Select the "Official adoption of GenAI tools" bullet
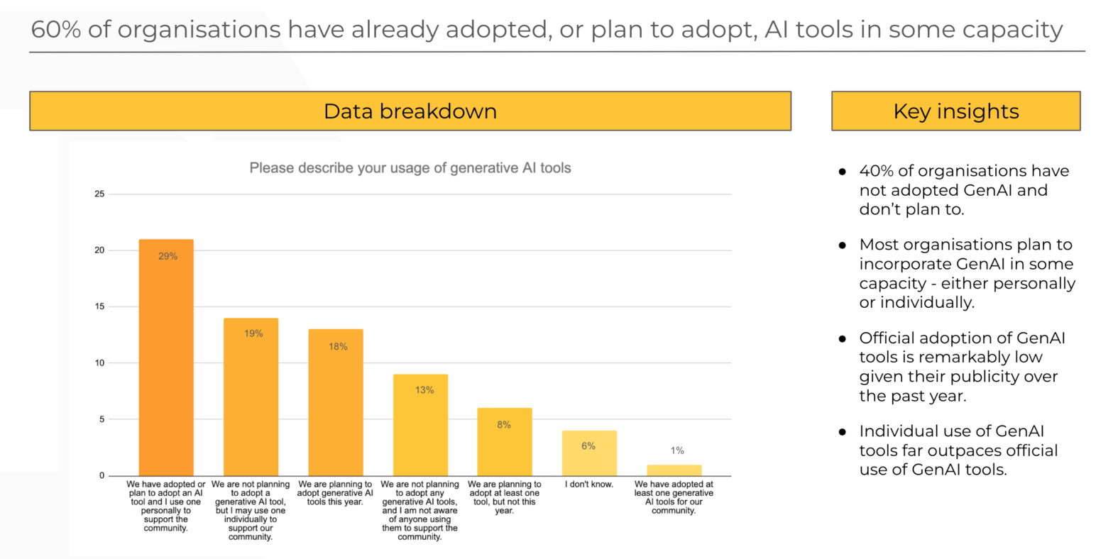The image size is (1113, 559). tap(962, 367)
